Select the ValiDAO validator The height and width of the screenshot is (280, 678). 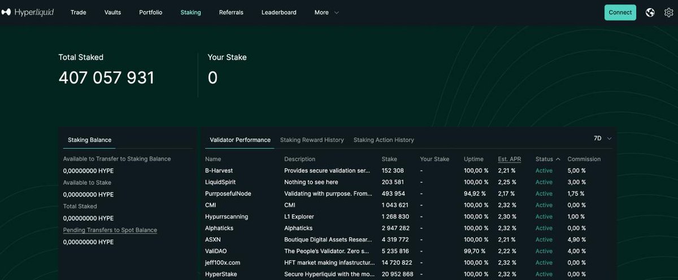click(x=216, y=251)
